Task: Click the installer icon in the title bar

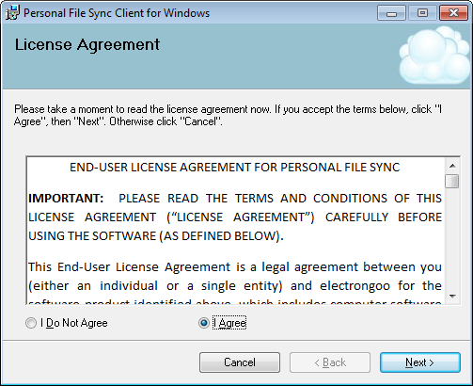Action: coord(12,13)
